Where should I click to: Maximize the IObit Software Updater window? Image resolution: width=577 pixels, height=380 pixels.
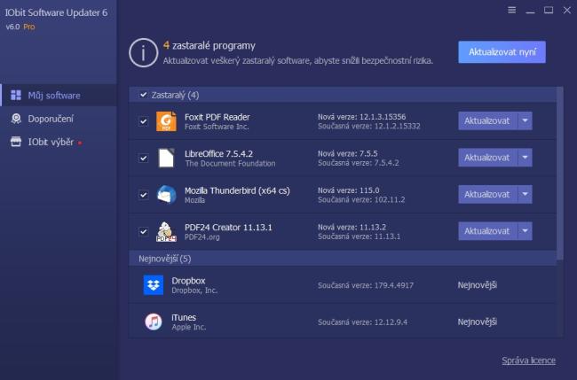[x=549, y=10]
